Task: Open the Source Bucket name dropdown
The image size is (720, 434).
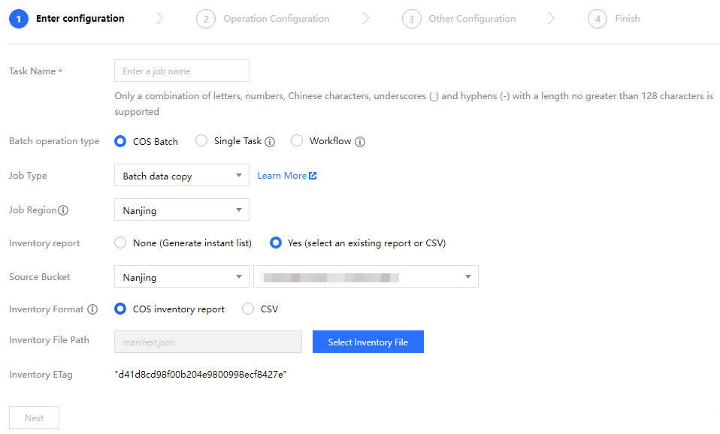Action: pos(365,277)
